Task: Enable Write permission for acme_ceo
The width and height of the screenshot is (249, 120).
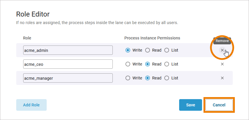Action: (x=128, y=64)
